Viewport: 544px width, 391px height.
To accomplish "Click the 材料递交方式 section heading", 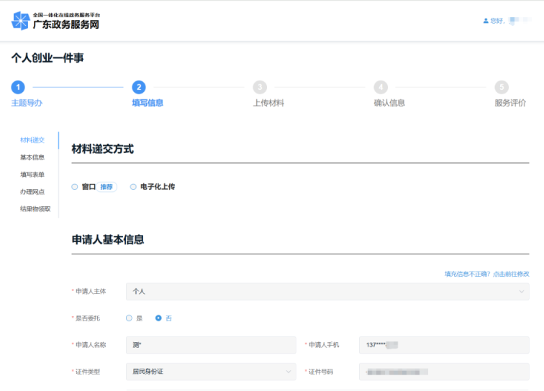I will coord(103,149).
